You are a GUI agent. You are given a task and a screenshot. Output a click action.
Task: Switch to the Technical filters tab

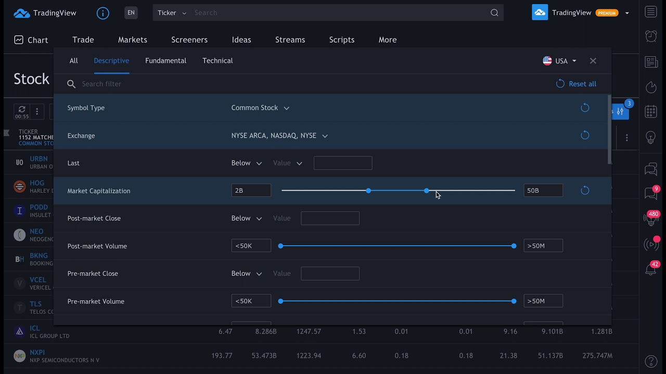[217, 61]
